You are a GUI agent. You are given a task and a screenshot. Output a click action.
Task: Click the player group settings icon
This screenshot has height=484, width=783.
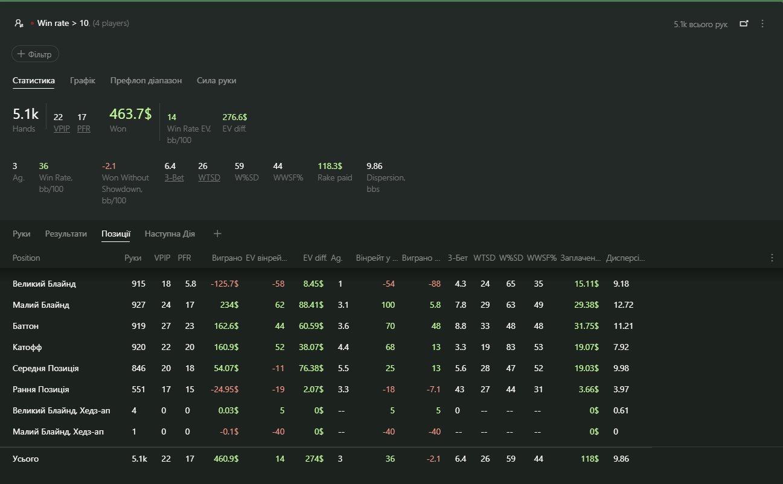(19, 24)
